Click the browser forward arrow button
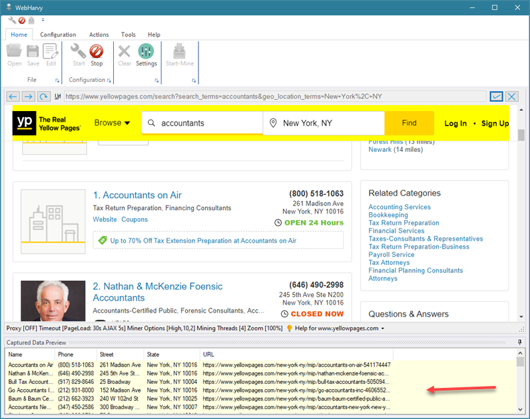 click(x=28, y=96)
